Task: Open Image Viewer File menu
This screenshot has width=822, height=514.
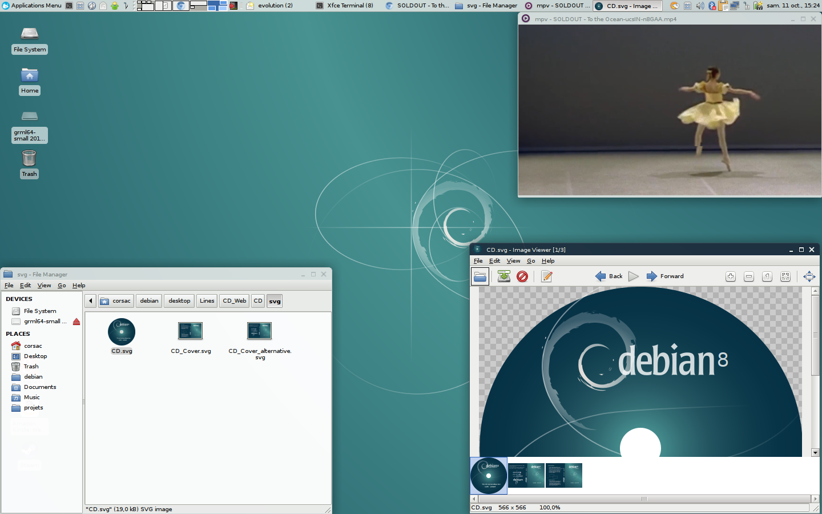Action: pos(478,261)
